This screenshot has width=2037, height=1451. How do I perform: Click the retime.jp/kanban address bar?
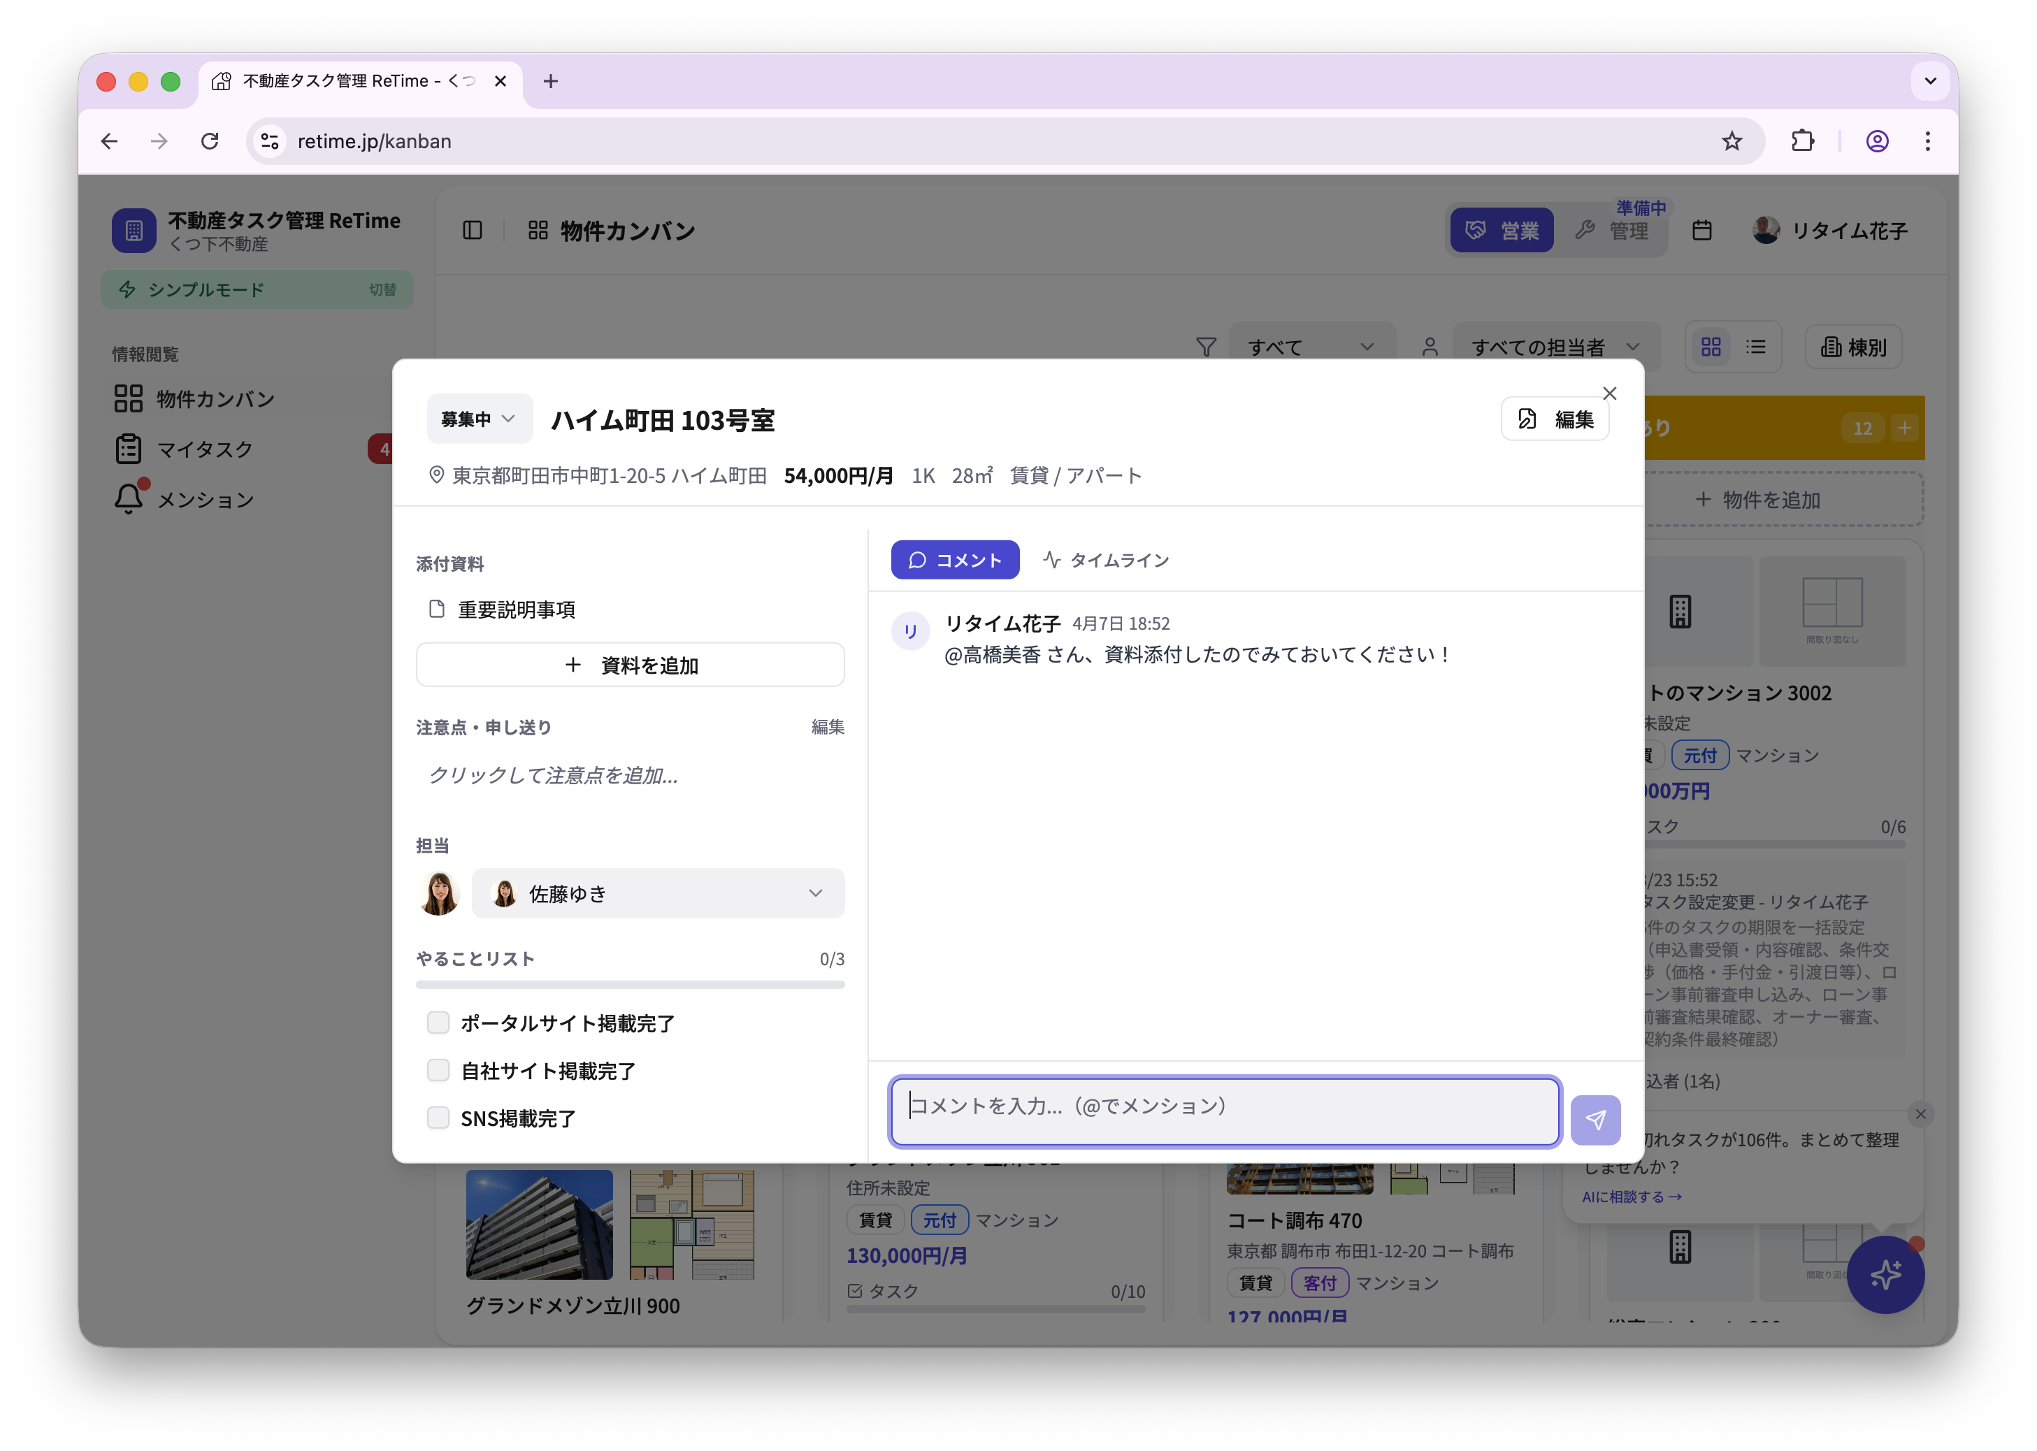pos(1005,141)
